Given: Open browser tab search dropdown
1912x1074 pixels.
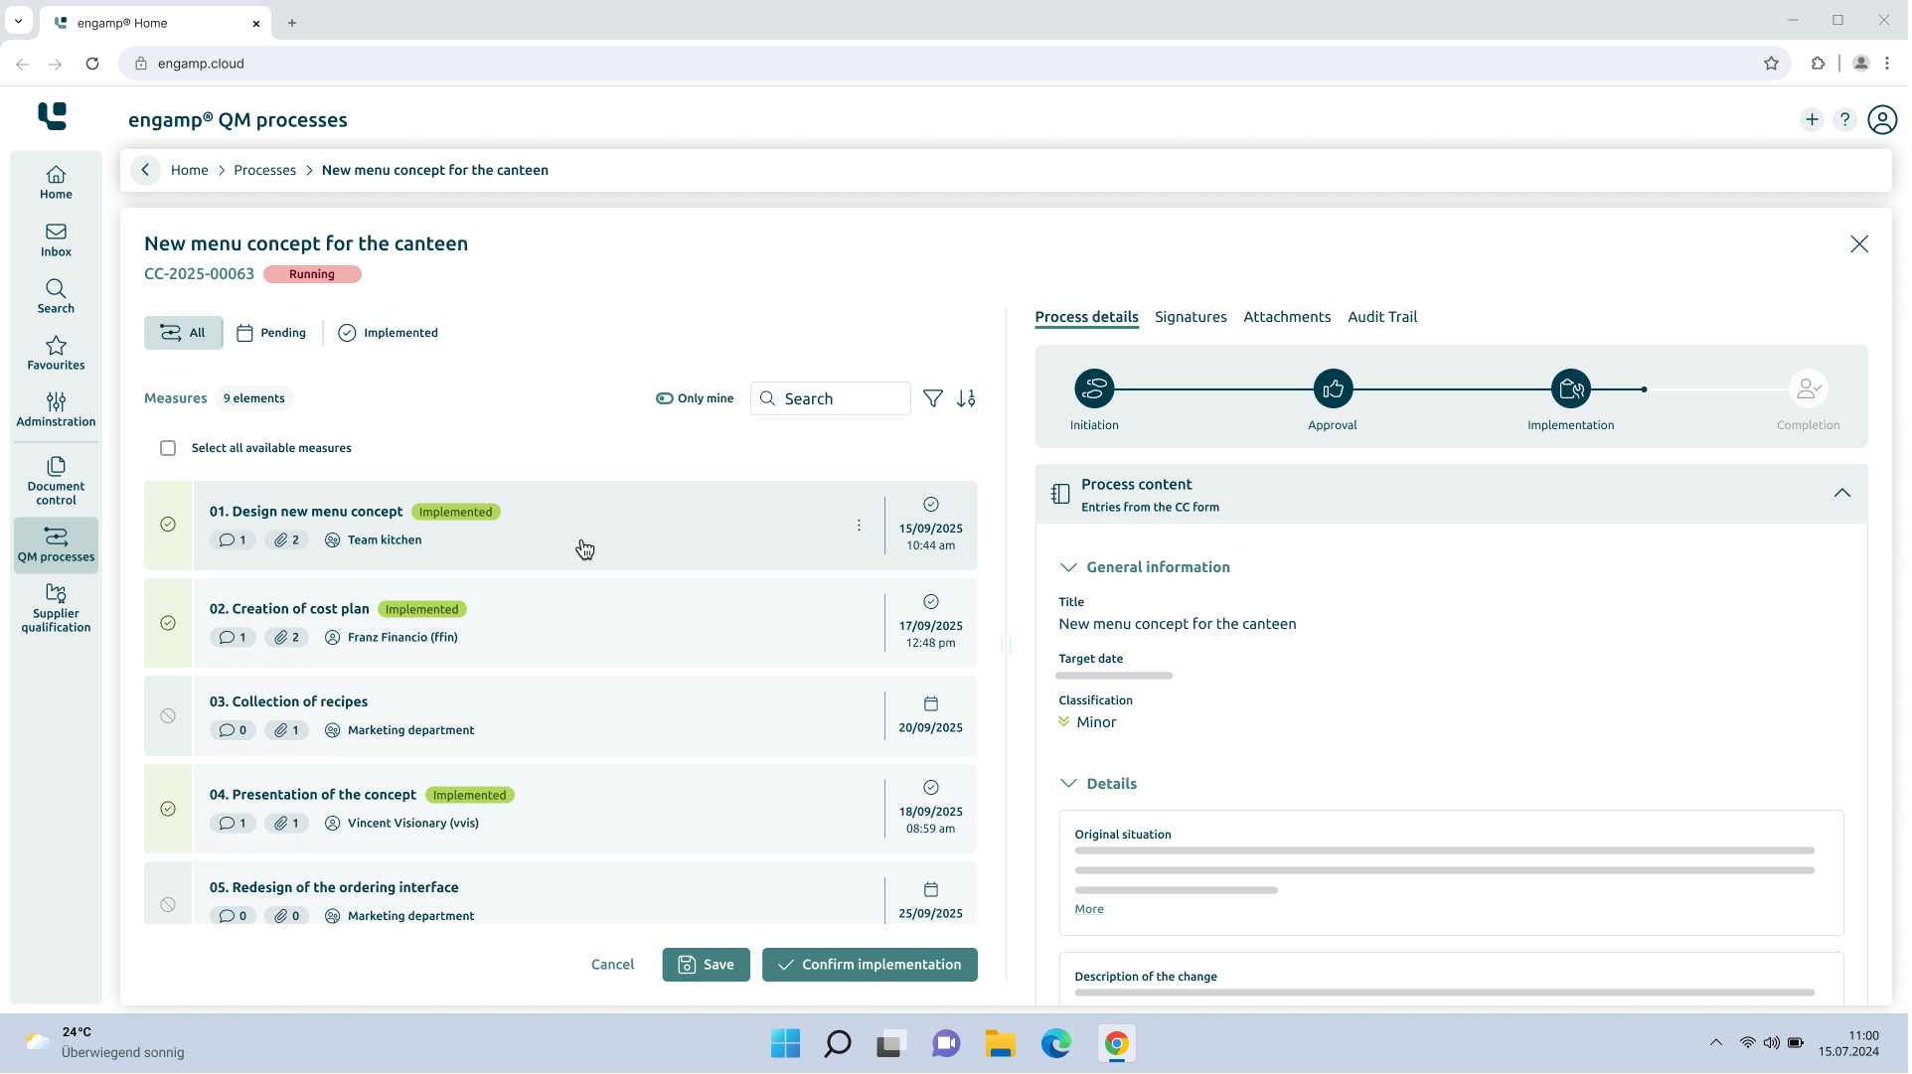Looking at the screenshot, I should (18, 21).
